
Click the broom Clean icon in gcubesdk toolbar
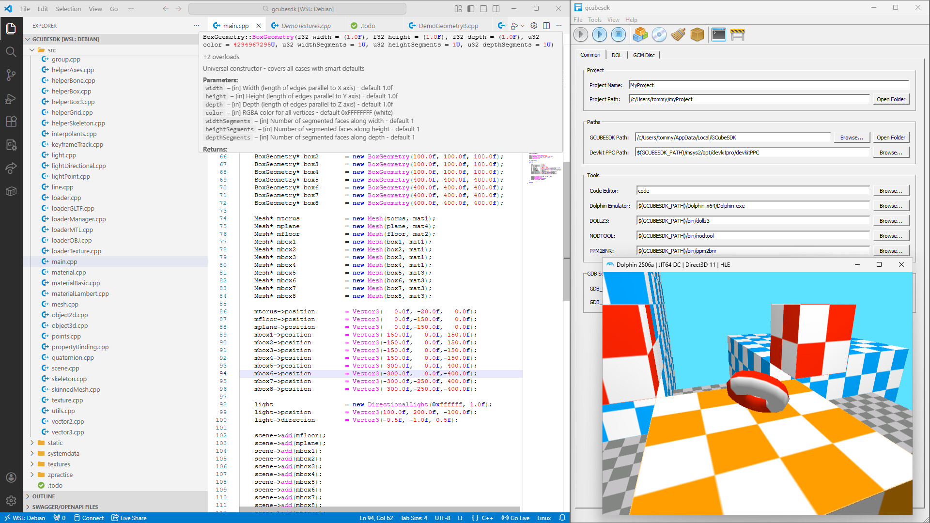[x=678, y=34]
